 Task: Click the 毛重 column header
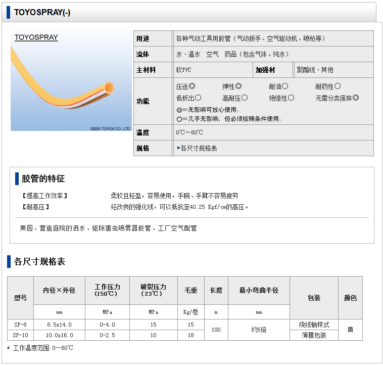[x=191, y=291]
